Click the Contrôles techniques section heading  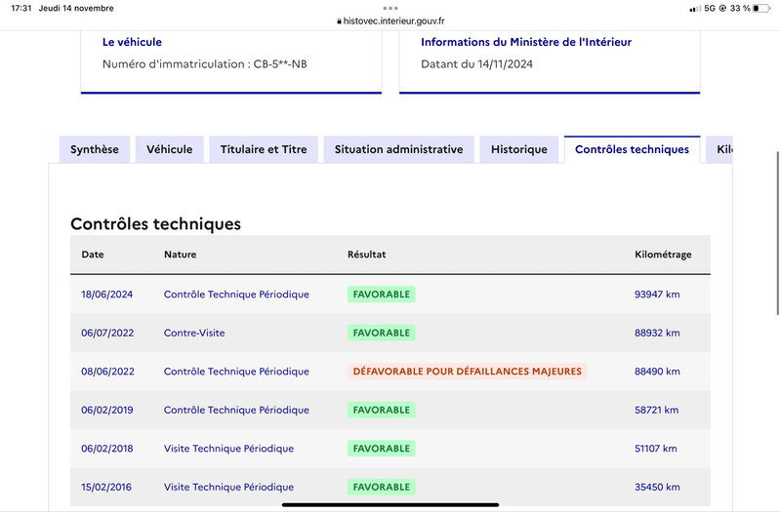point(155,224)
